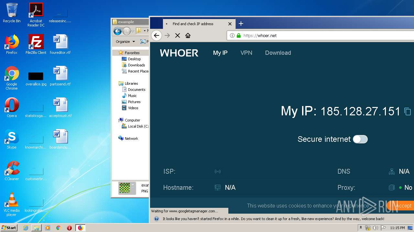Image resolution: width=414 pixels, height=232 pixels.
Task: Open Recycle Bin desktop icon
Action: point(12,13)
